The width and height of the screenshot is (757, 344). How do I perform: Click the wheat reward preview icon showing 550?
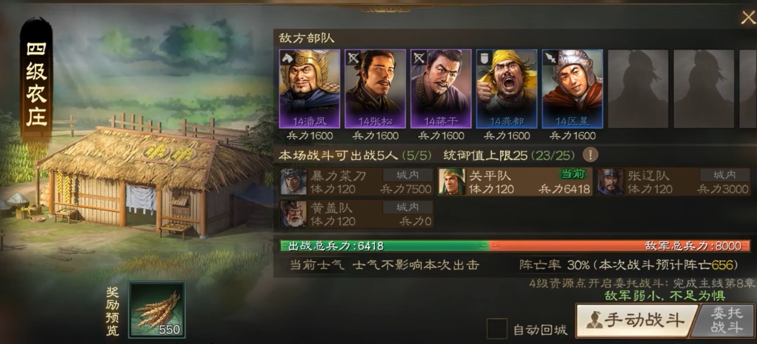click(x=158, y=310)
